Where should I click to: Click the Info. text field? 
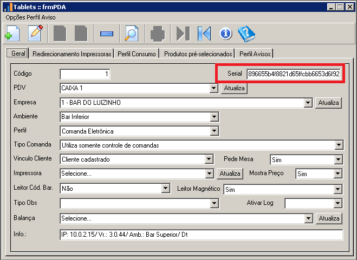tap(202, 235)
